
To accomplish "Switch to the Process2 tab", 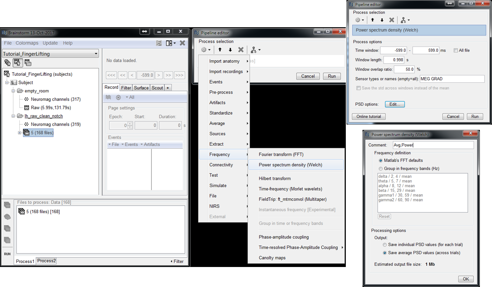I will [47, 261].
